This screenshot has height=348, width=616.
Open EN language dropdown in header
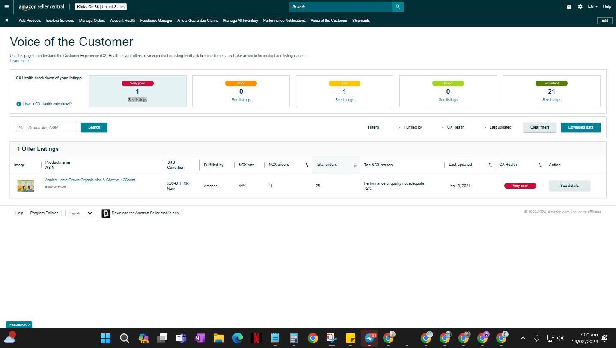[593, 7]
